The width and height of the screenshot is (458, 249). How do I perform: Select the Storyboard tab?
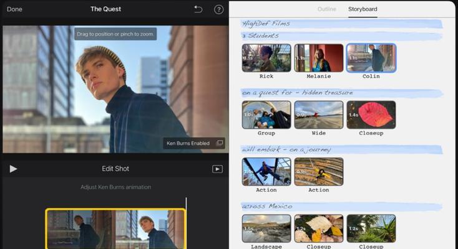(x=363, y=9)
